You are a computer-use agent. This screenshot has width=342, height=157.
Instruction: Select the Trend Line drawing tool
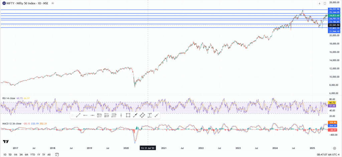78,115
